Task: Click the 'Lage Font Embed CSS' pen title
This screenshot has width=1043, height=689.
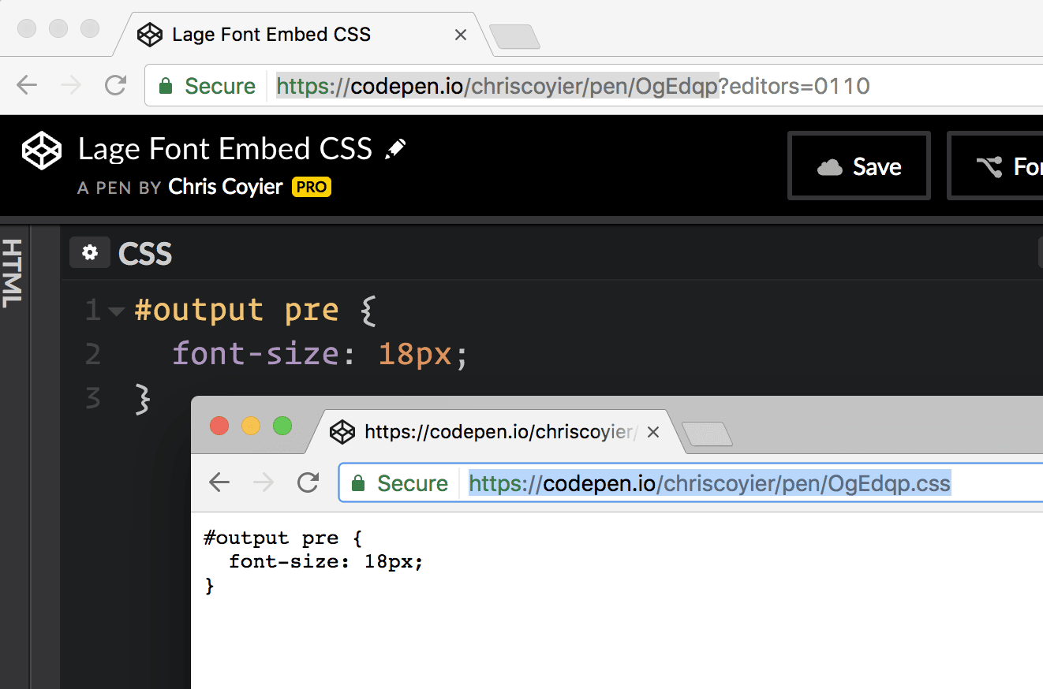Action: pyautogui.click(x=226, y=149)
